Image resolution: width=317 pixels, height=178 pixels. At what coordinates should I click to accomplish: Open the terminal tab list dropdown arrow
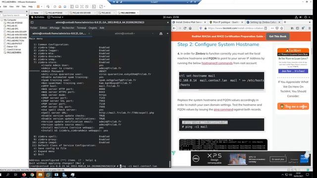point(167,34)
